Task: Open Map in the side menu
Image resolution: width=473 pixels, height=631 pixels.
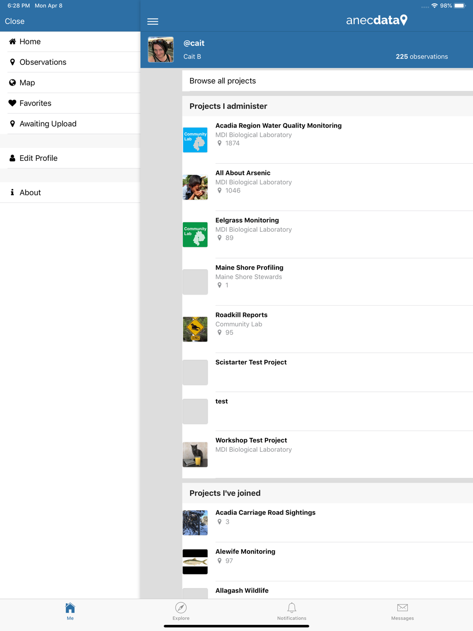Action: pyautogui.click(x=70, y=82)
